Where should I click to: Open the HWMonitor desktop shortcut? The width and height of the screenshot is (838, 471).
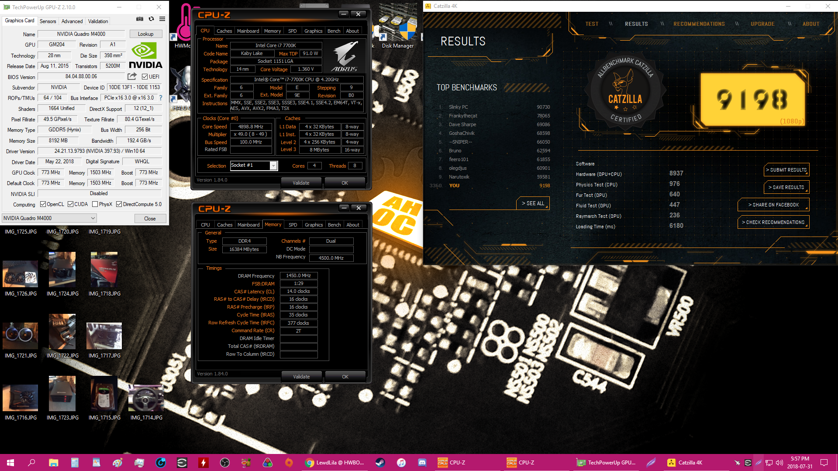[x=183, y=27]
